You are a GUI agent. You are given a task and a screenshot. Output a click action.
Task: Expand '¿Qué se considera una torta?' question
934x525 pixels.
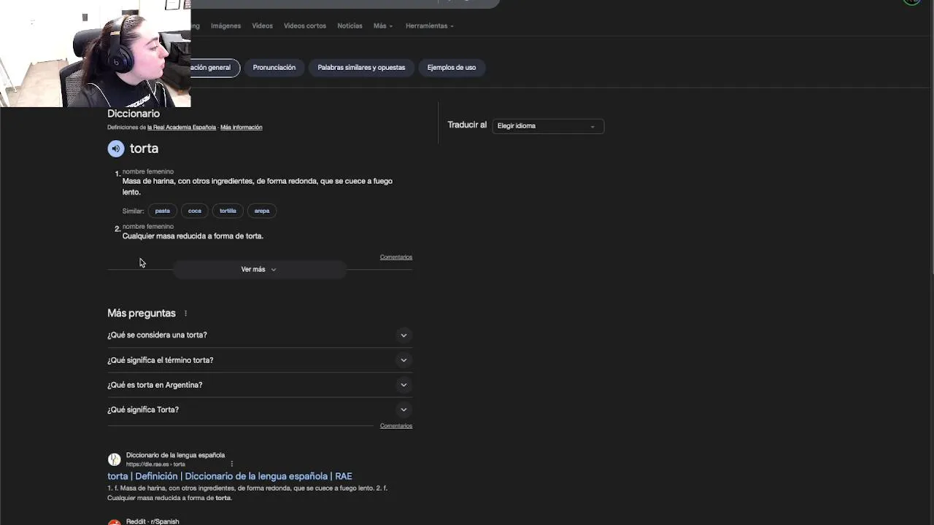(x=404, y=335)
